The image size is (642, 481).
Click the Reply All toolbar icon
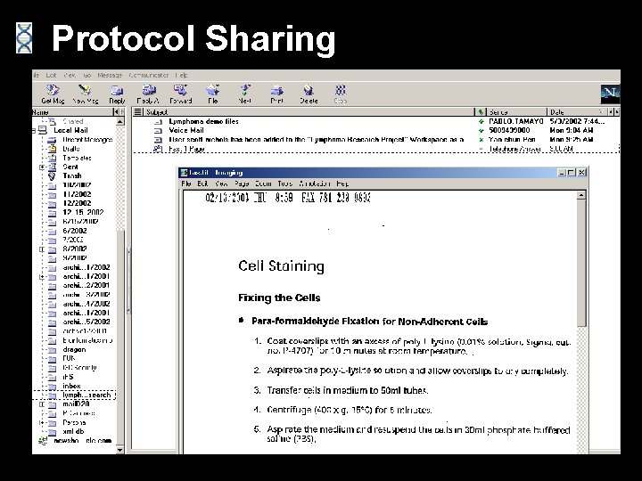[148, 90]
